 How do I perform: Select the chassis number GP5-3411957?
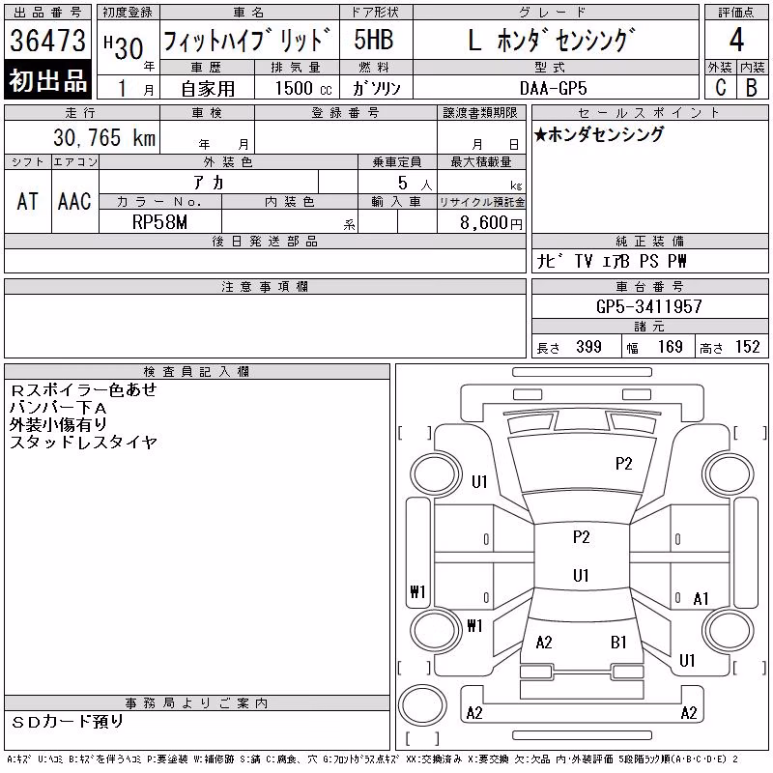(x=649, y=306)
